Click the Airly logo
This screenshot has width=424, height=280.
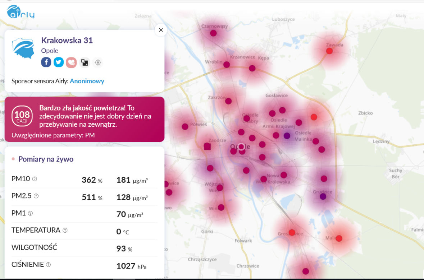pyautogui.click(x=21, y=12)
